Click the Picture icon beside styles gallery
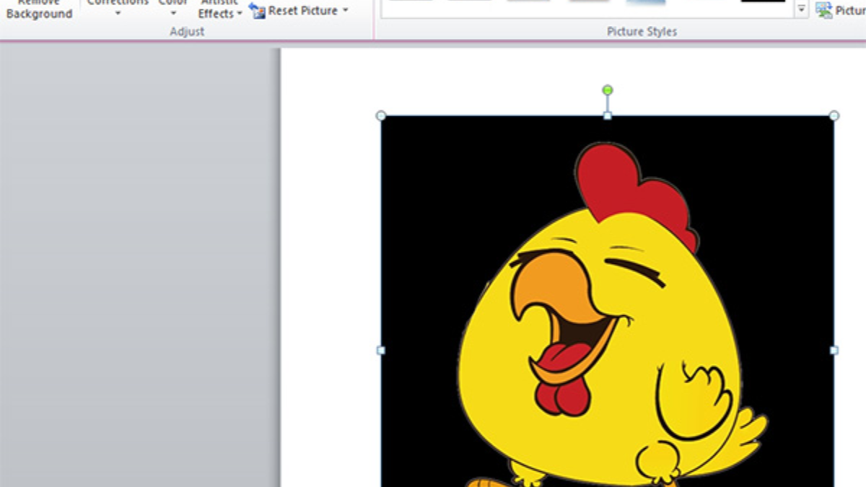The width and height of the screenshot is (866, 487). pos(823,10)
